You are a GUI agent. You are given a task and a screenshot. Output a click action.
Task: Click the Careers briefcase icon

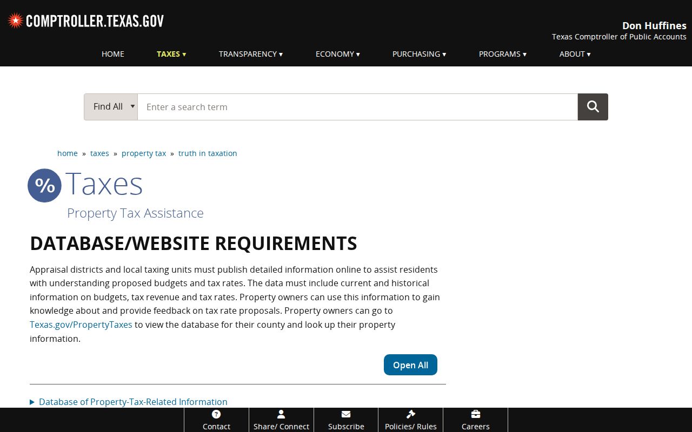476,414
